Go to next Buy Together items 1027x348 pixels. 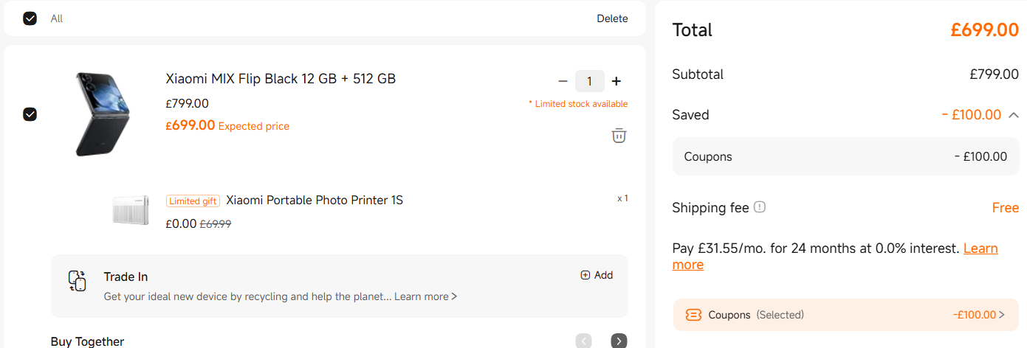(x=619, y=341)
